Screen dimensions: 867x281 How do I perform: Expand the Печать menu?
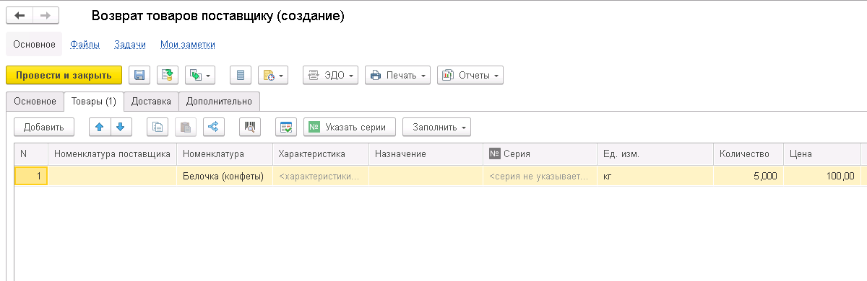pyautogui.click(x=398, y=75)
